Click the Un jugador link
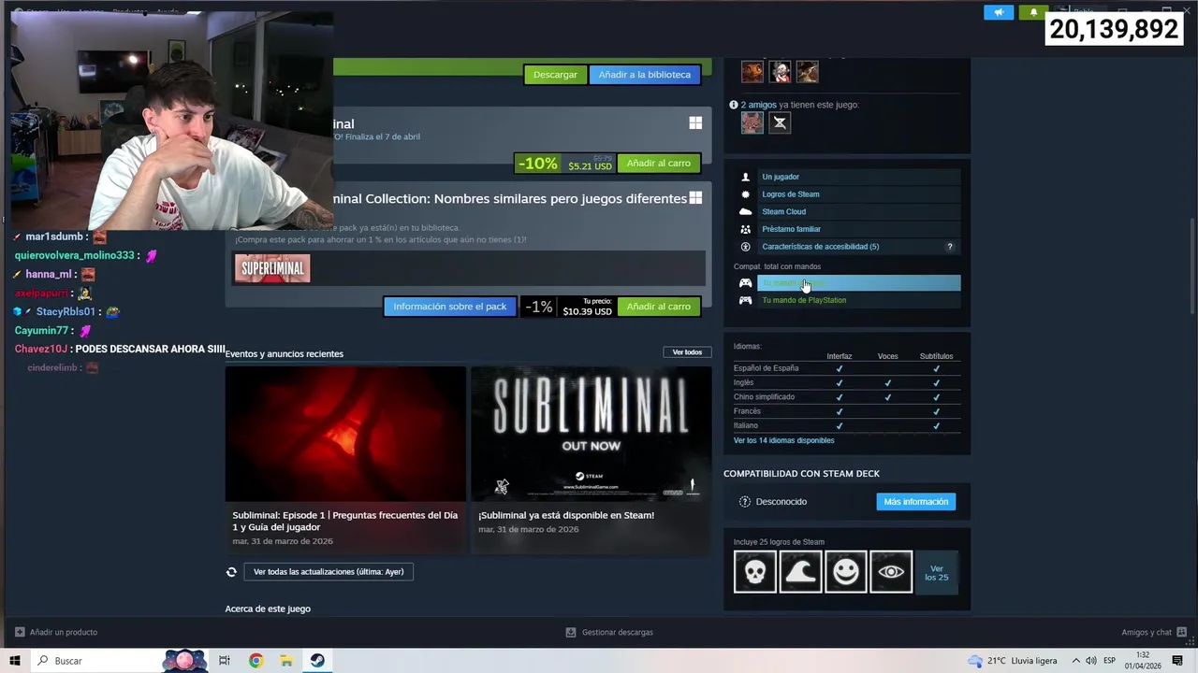This screenshot has width=1198, height=673. tap(781, 177)
